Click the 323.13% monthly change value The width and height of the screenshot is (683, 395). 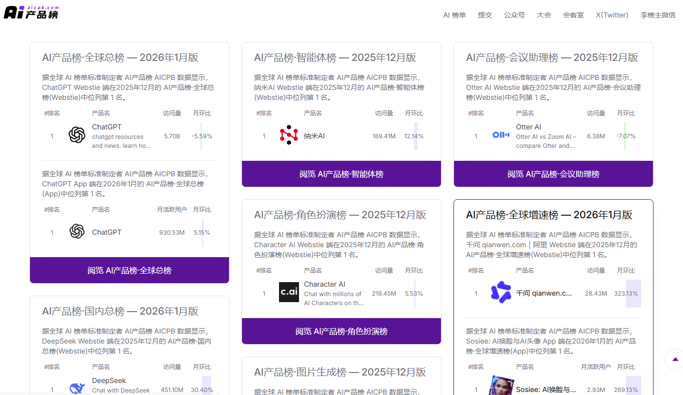(x=626, y=293)
